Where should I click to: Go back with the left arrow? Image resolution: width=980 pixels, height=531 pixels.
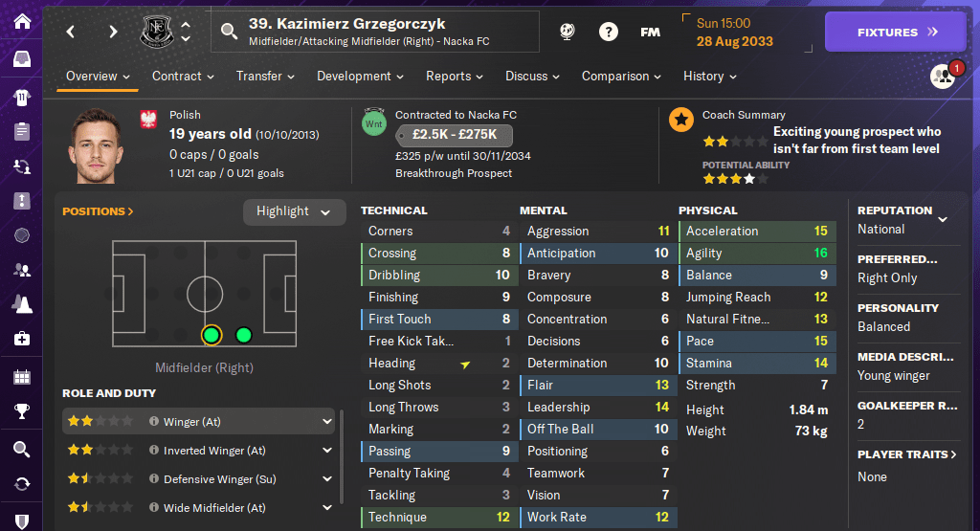click(x=71, y=32)
